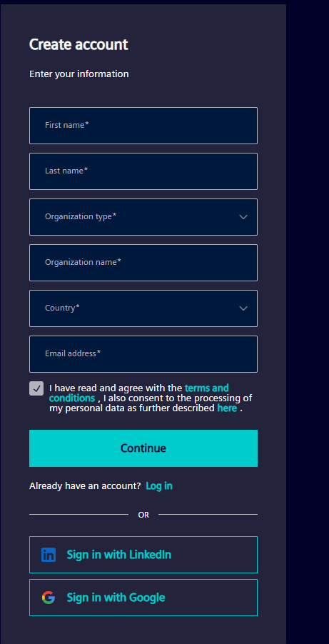
Task: Uncheck the terms agreement checkbox
Action: pos(36,388)
